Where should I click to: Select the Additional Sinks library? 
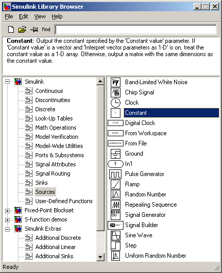point(54,256)
